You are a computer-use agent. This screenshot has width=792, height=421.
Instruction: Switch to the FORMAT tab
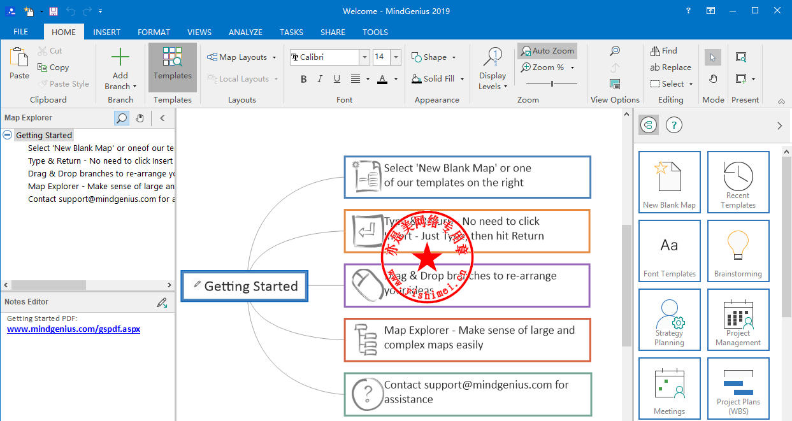pyautogui.click(x=154, y=32)
